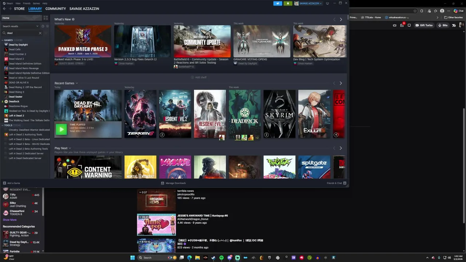The height and width of the screenshot is (262, 466).
Task: Switch to Big Picture mode icon
Action: pyautogui.click(x=327, y=3)
